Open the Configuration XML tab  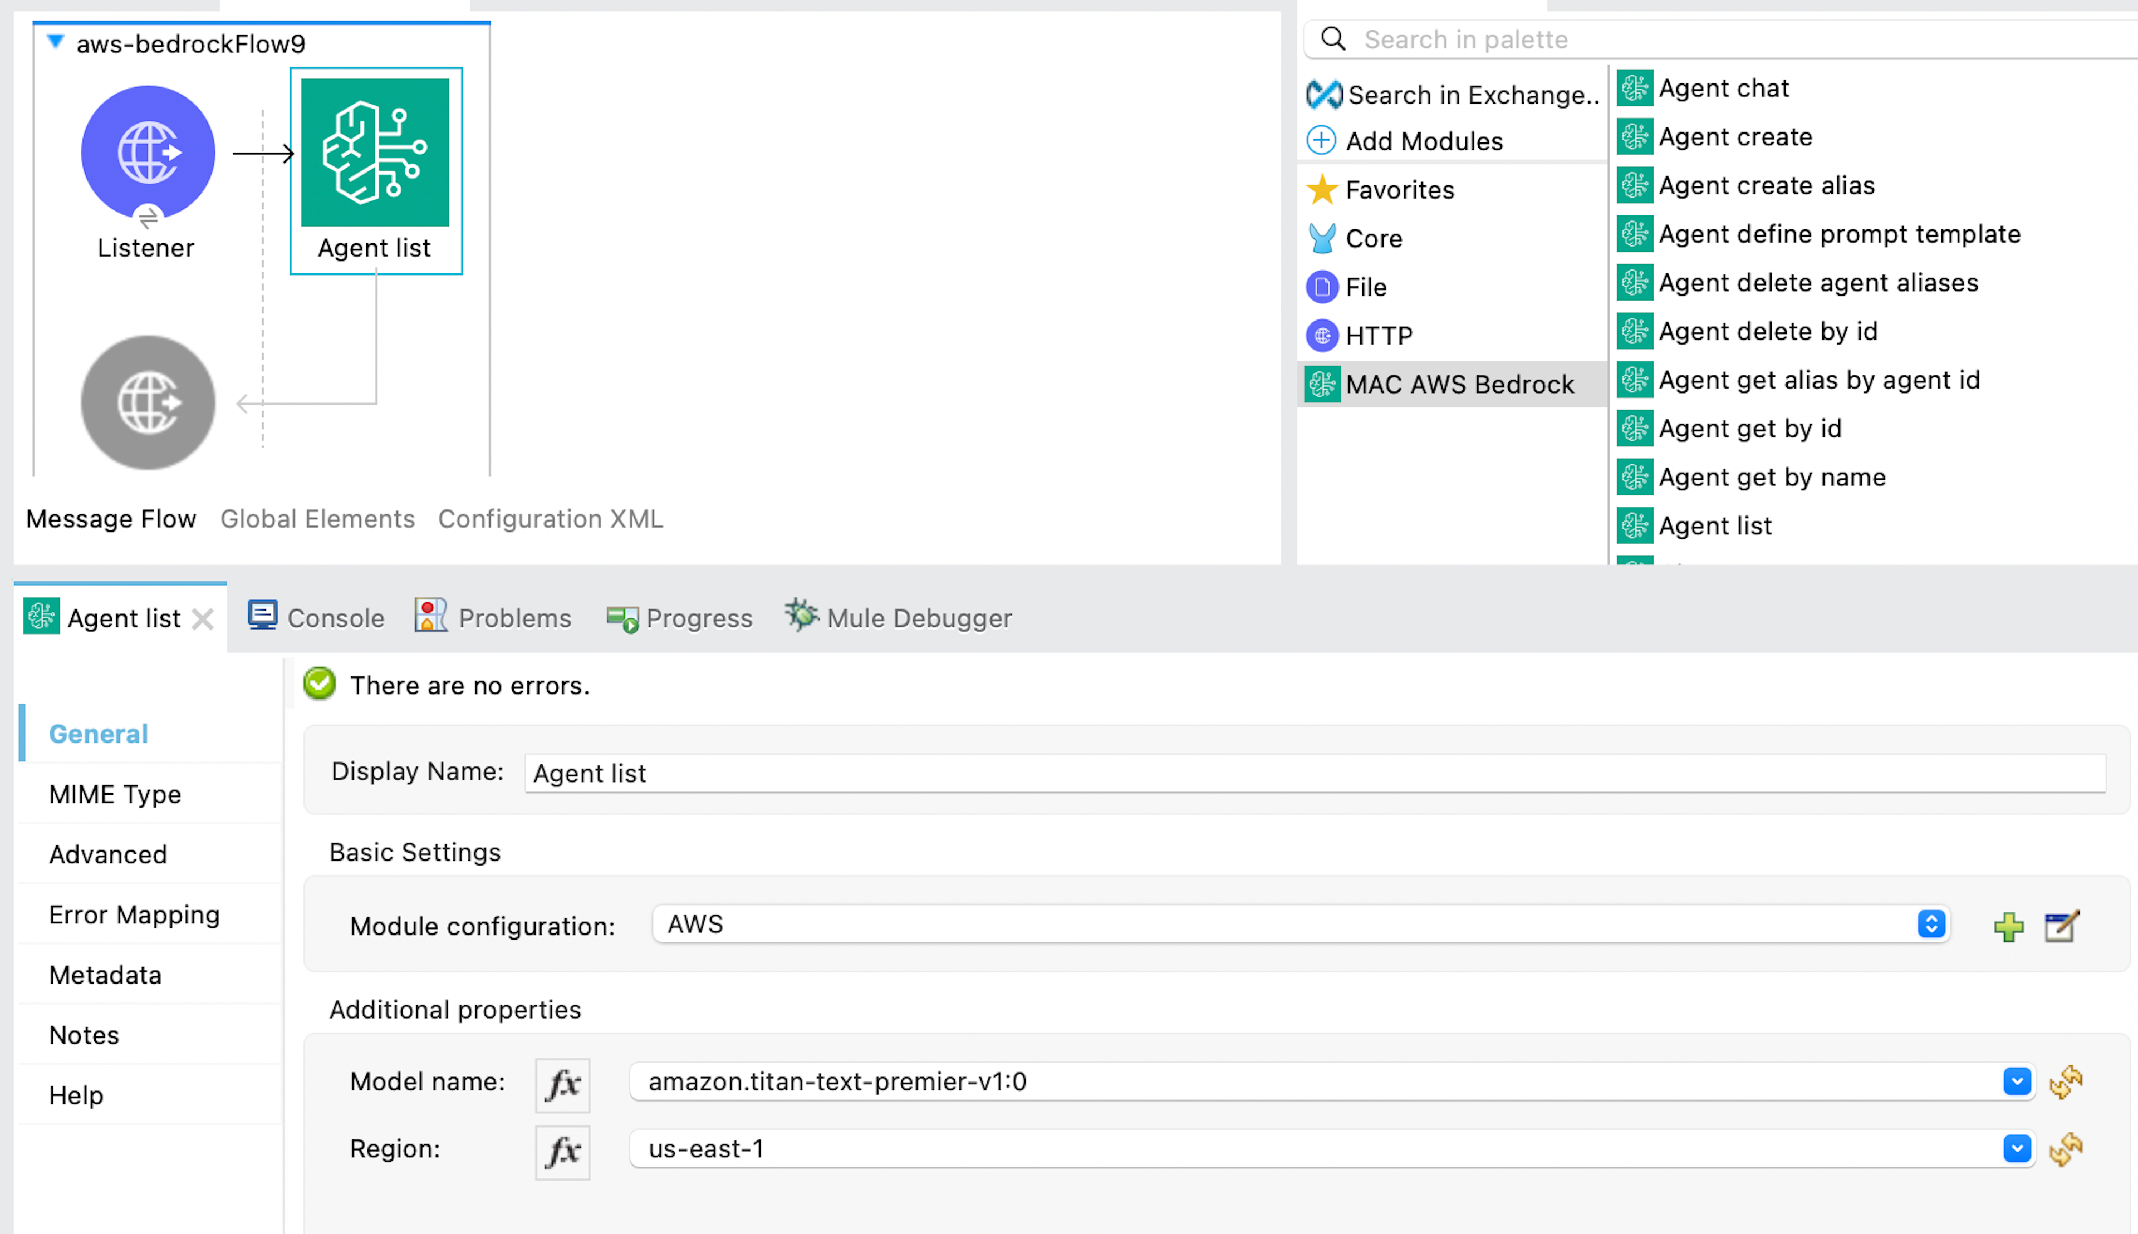coord(550,519)
